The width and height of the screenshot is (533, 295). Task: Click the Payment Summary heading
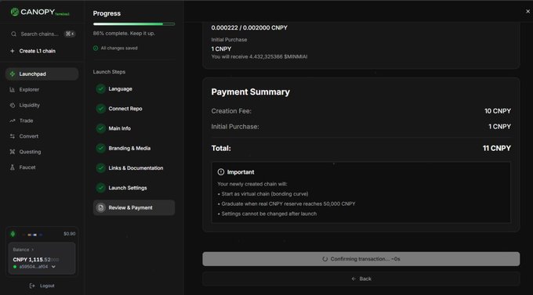(251, 92)
